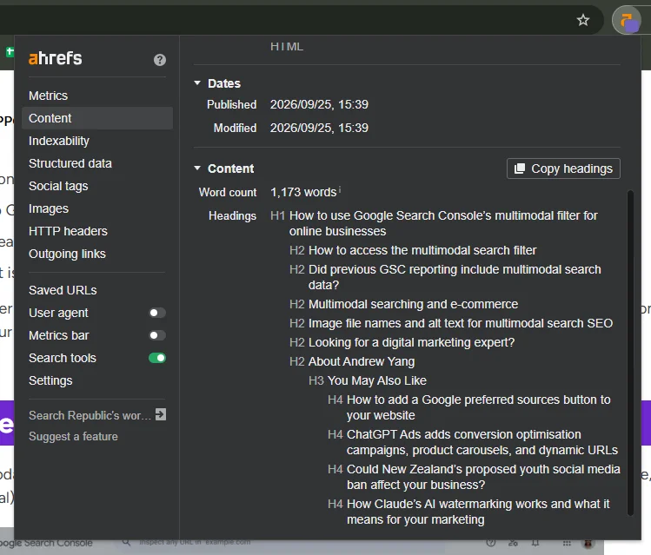Open the Metrics tab
Viewport: 651px width, 555px height.
click(48, 96)
